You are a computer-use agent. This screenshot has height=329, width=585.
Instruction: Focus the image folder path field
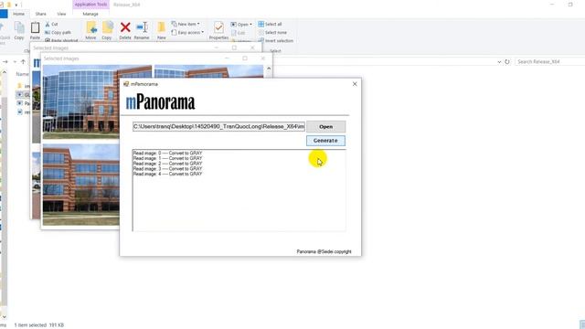(218, 126)
